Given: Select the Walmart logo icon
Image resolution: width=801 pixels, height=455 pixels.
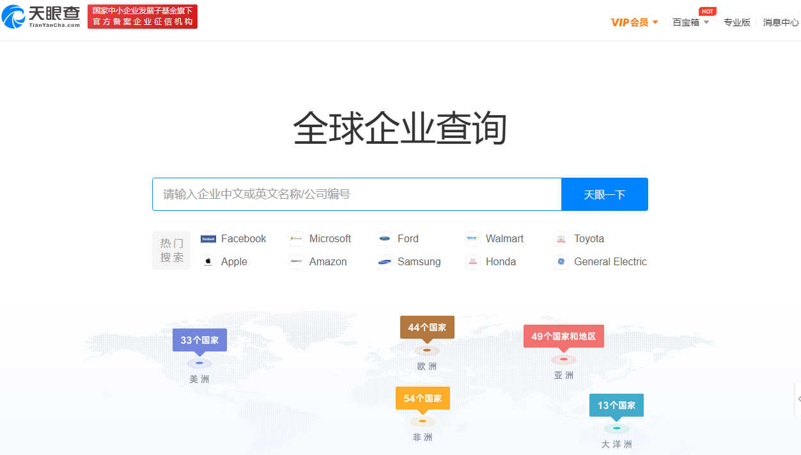Looking at the screenshot, I should tap(473, 239).
